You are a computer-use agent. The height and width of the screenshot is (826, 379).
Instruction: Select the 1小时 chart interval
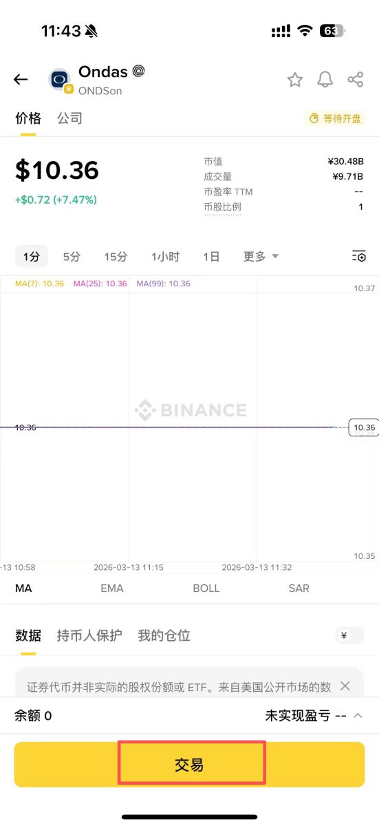click(165, 256)
